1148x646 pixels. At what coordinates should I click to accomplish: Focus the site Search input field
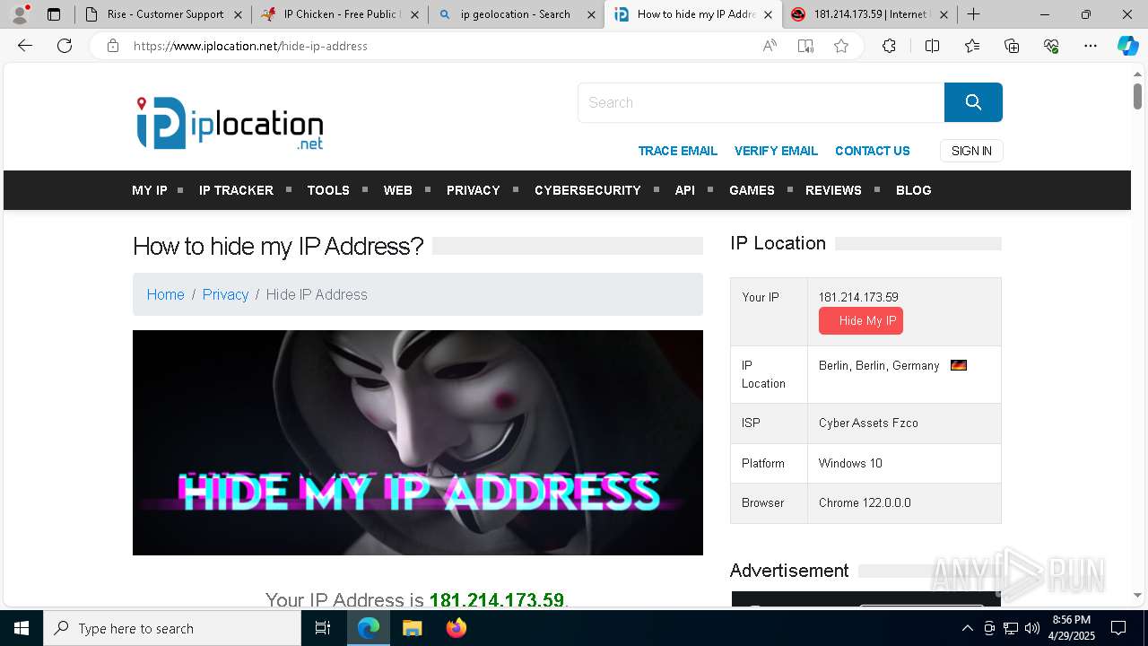[761, 102]
